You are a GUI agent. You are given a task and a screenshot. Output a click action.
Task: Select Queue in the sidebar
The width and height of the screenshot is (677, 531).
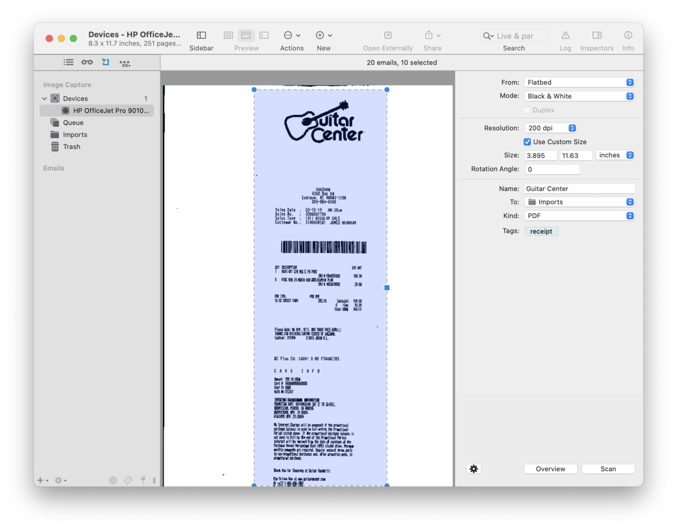(96, 122)
